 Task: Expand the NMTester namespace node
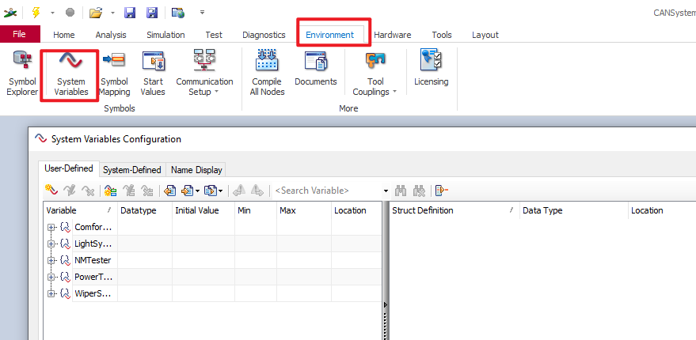[51, 260]
